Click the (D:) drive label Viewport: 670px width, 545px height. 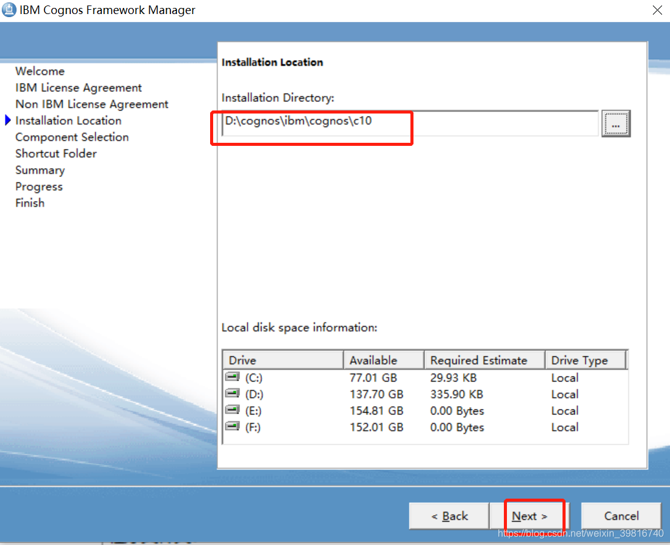[254, 394]
